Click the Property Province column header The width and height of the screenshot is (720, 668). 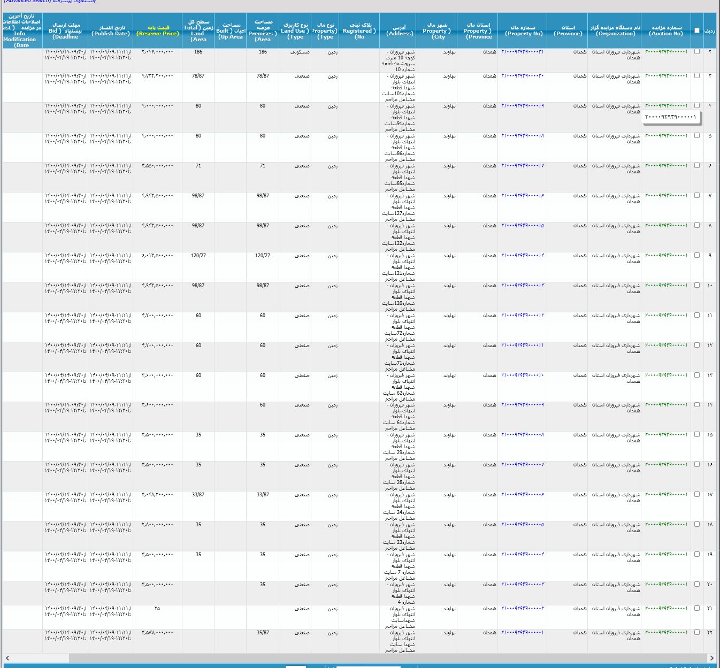click(x=478, y=30)
